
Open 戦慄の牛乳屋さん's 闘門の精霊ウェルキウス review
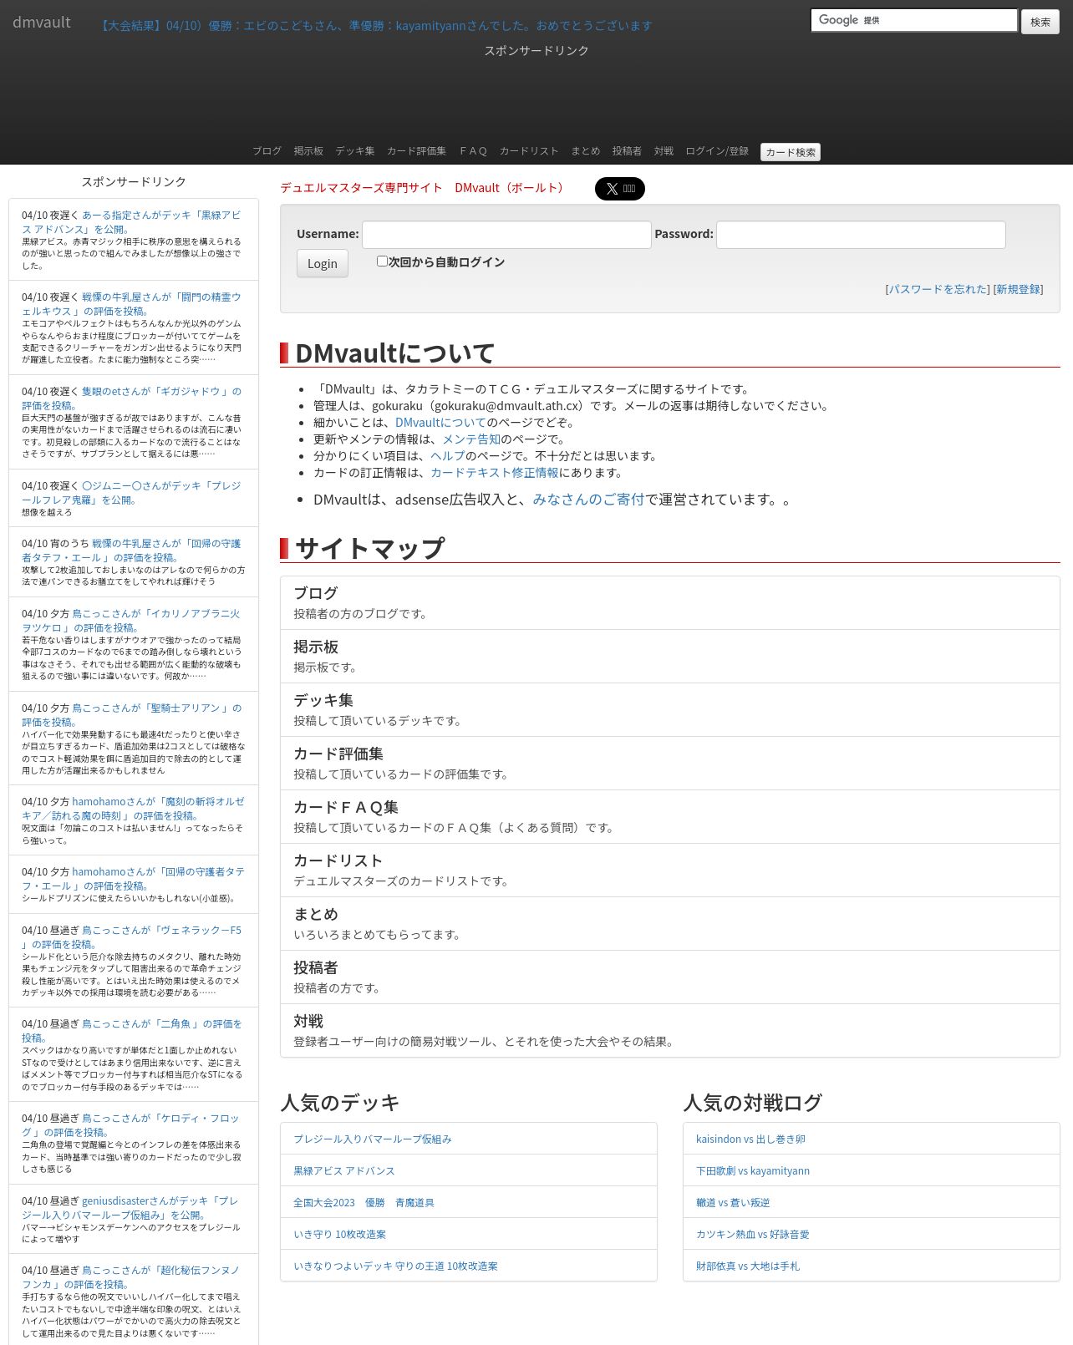pos(131,304)
